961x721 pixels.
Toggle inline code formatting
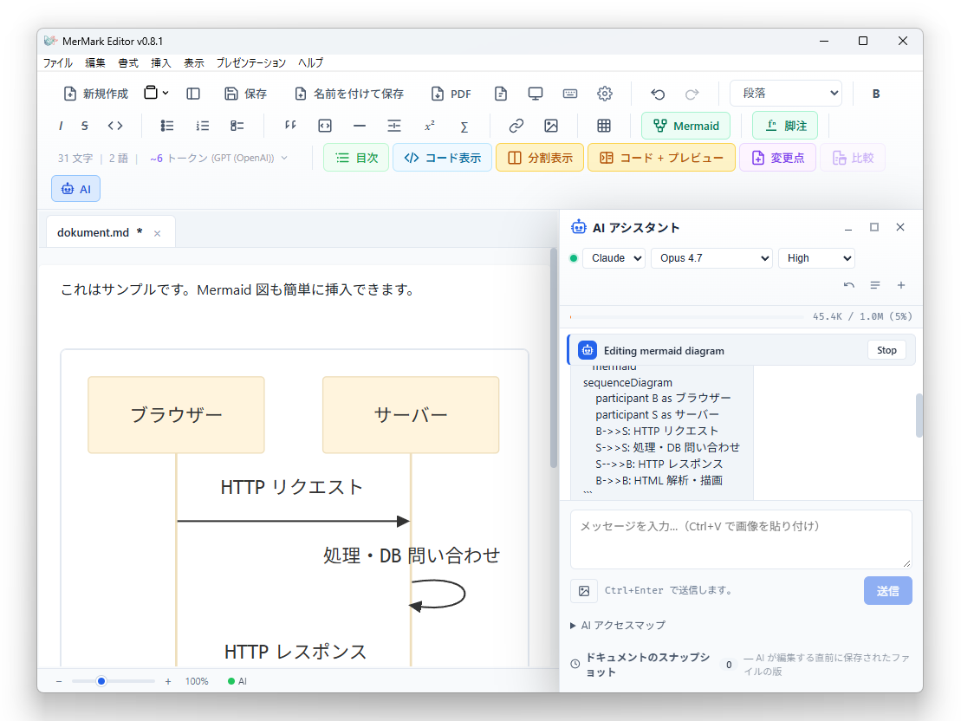[x=115, y=126]
